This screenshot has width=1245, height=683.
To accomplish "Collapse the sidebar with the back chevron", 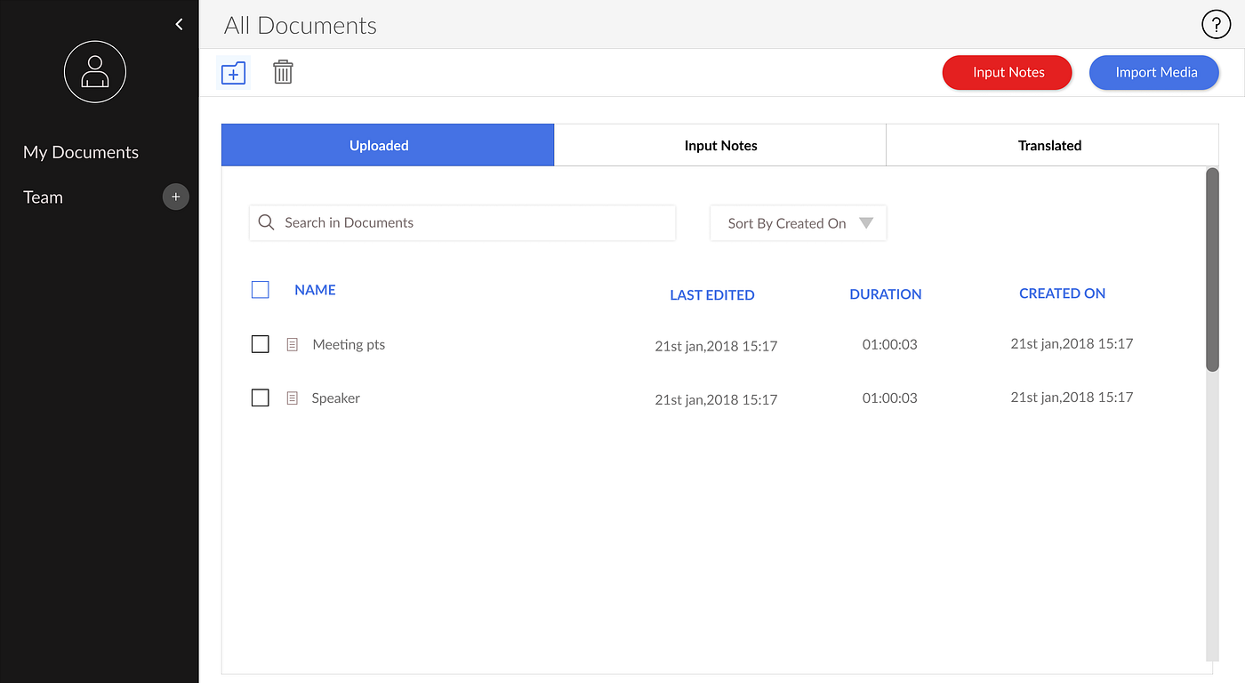I will tap(179, 25).
